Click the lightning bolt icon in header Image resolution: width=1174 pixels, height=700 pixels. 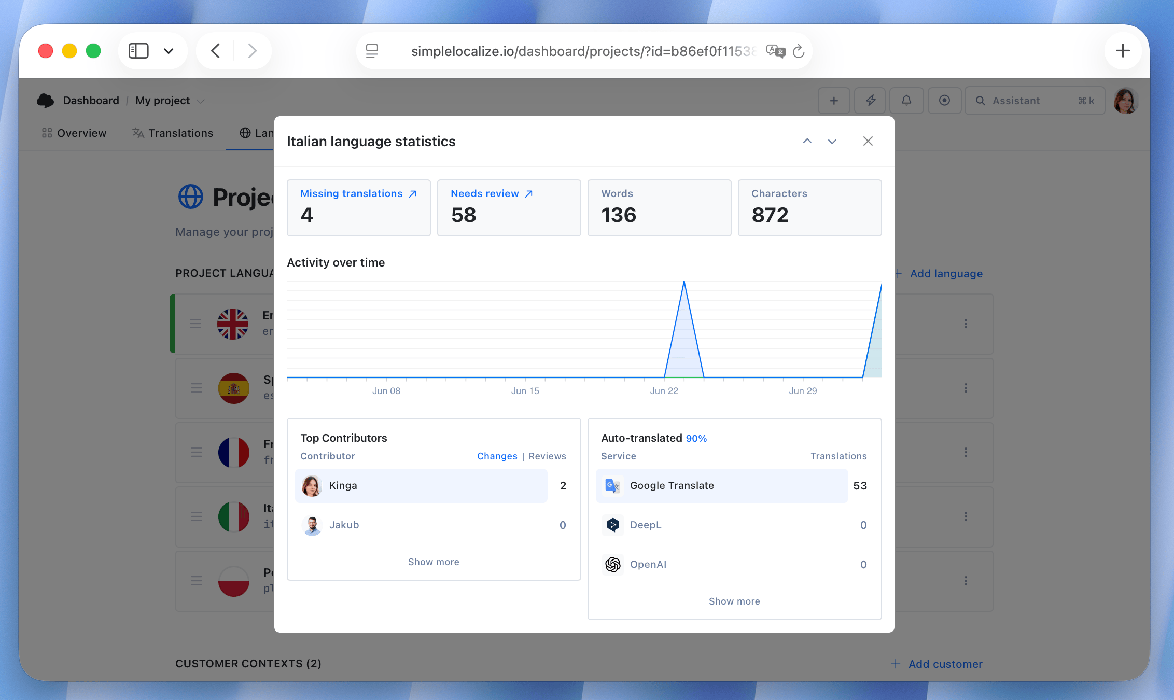871,101
